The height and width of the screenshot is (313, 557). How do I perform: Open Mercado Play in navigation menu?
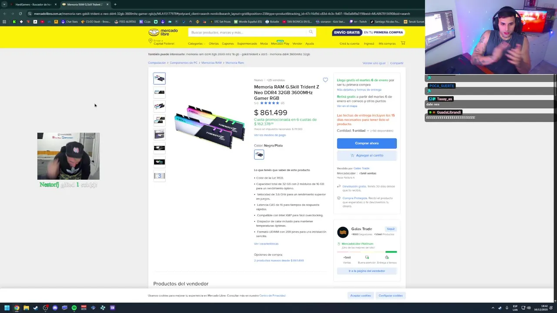280,43
